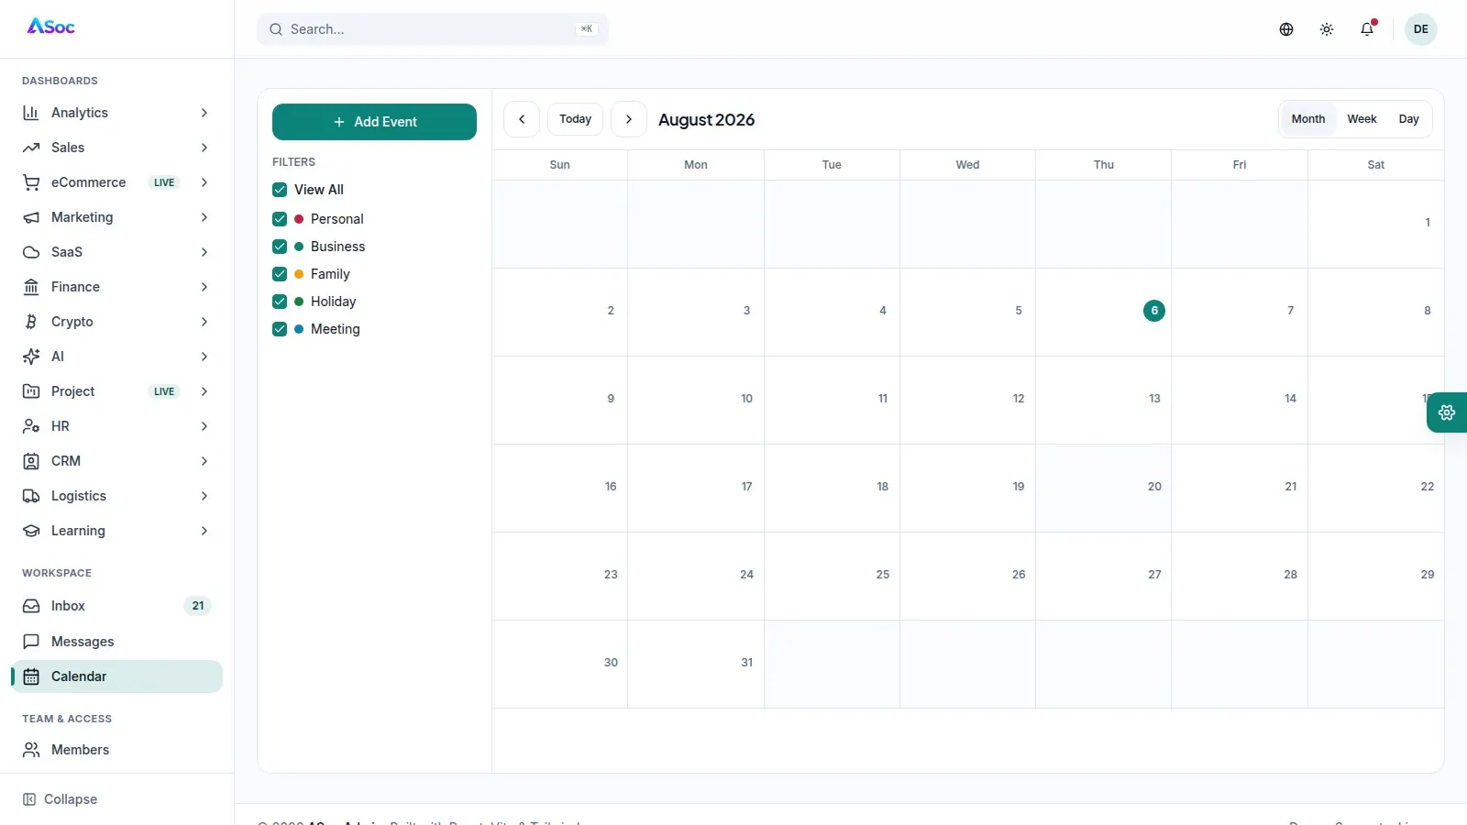Expand the Sales chevron
This screenshot has width=1467, height=825.
click(x=204, y=148)
